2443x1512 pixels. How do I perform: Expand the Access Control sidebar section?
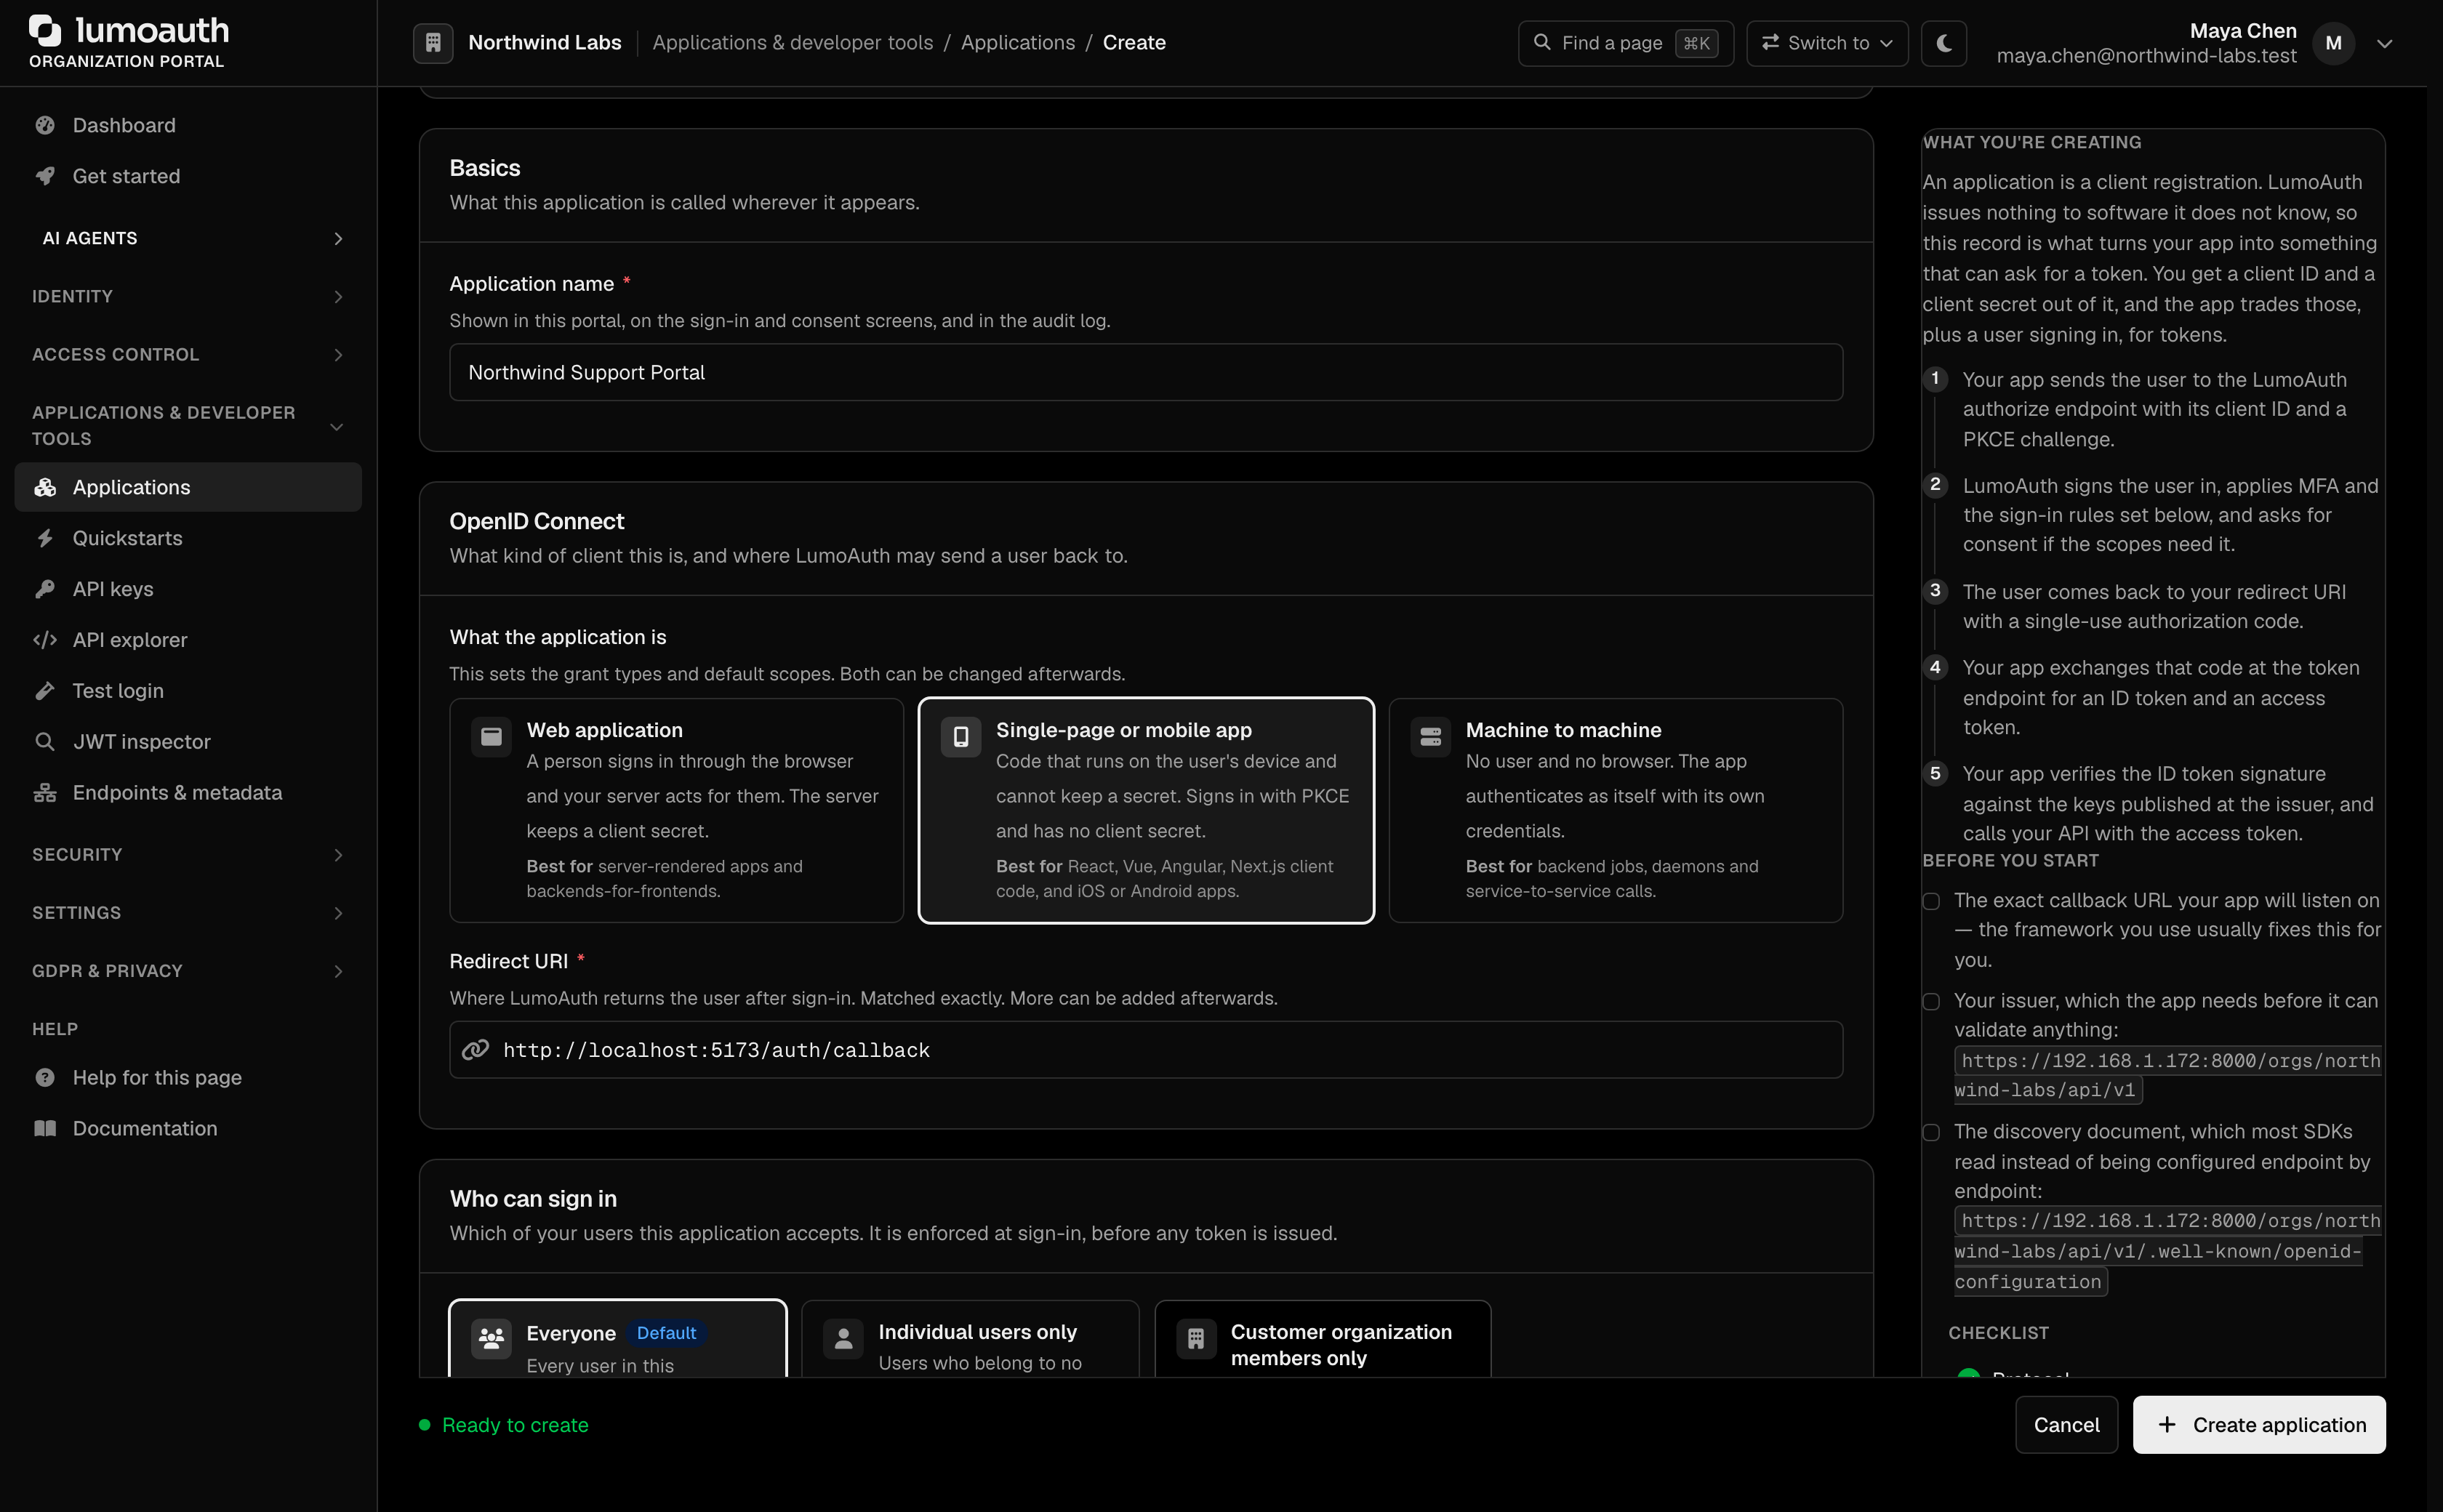[188, 354]
